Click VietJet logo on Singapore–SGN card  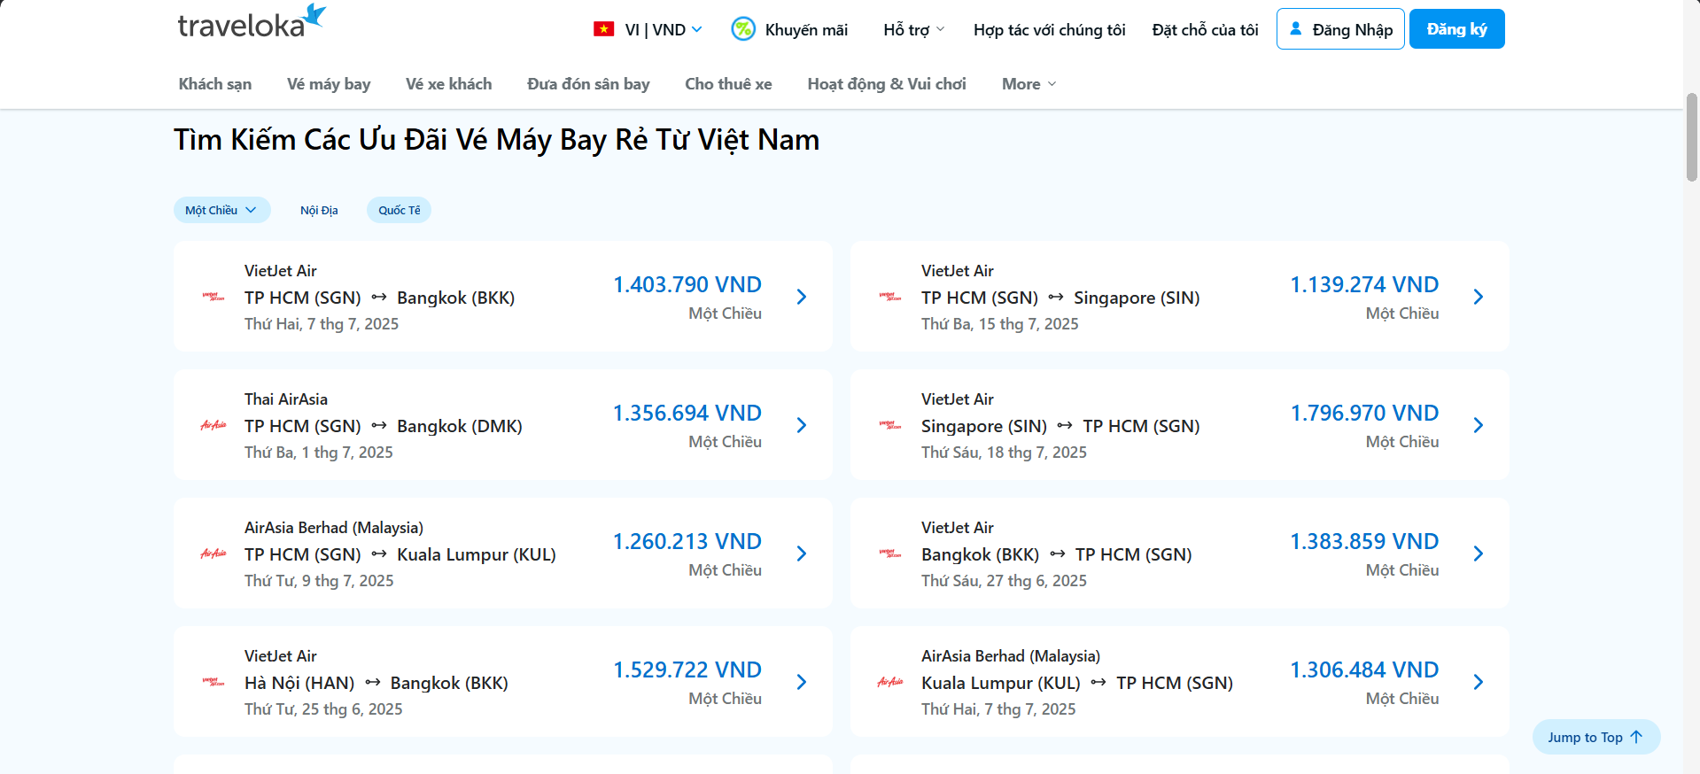pyautogui.click(x=890, y=425)
